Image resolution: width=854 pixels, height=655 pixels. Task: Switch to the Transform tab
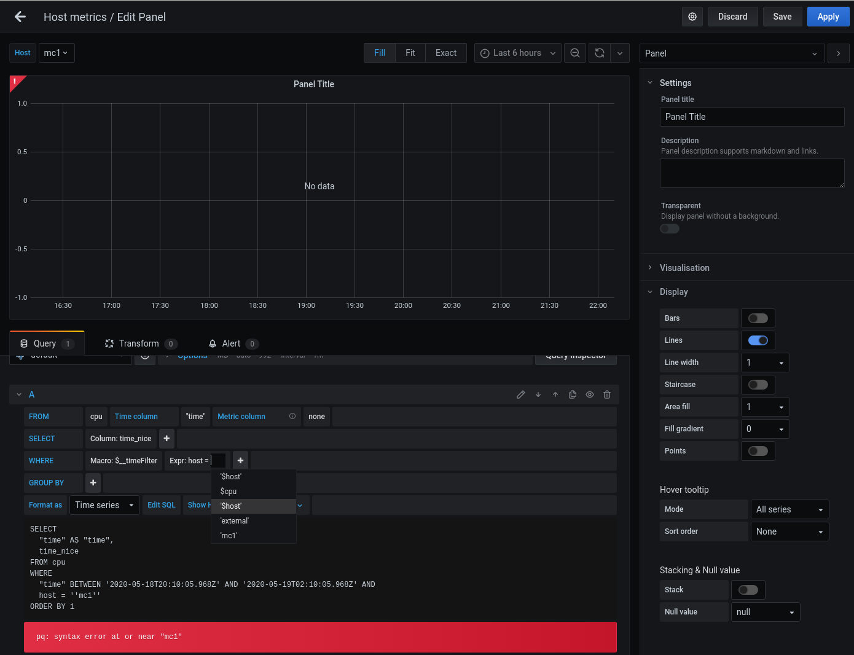click(139, 343)
